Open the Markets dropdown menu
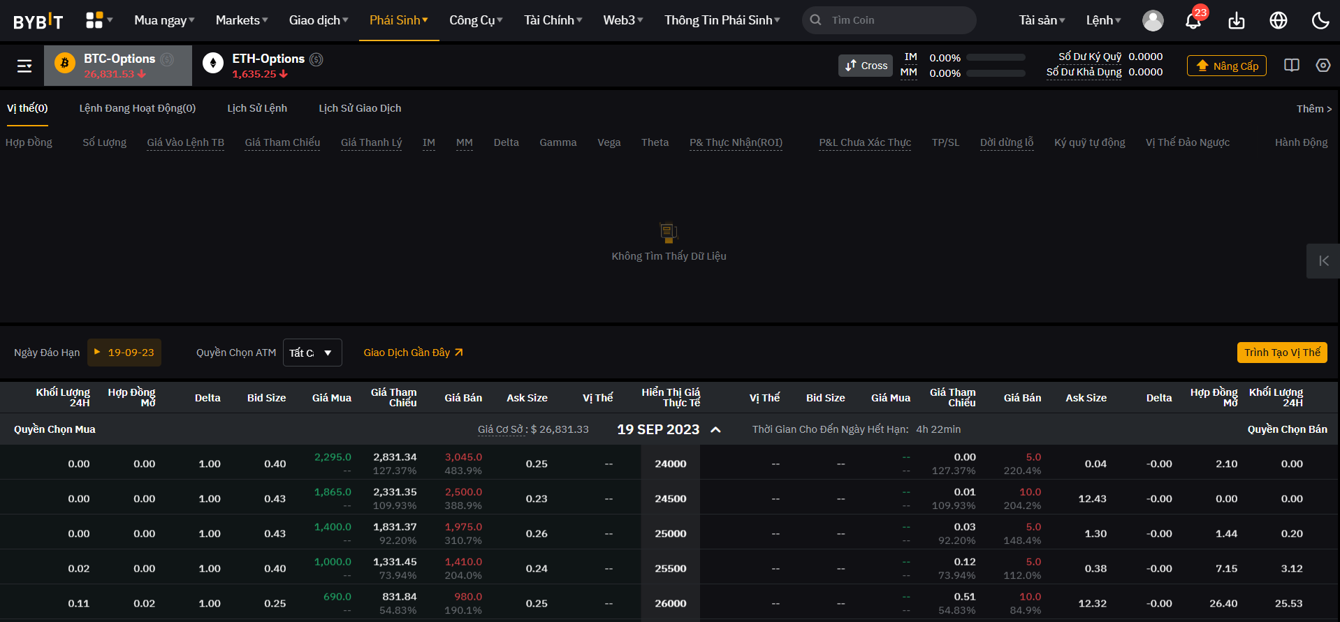This screenshot has height=622, width=1340. [x=242, y=20]
